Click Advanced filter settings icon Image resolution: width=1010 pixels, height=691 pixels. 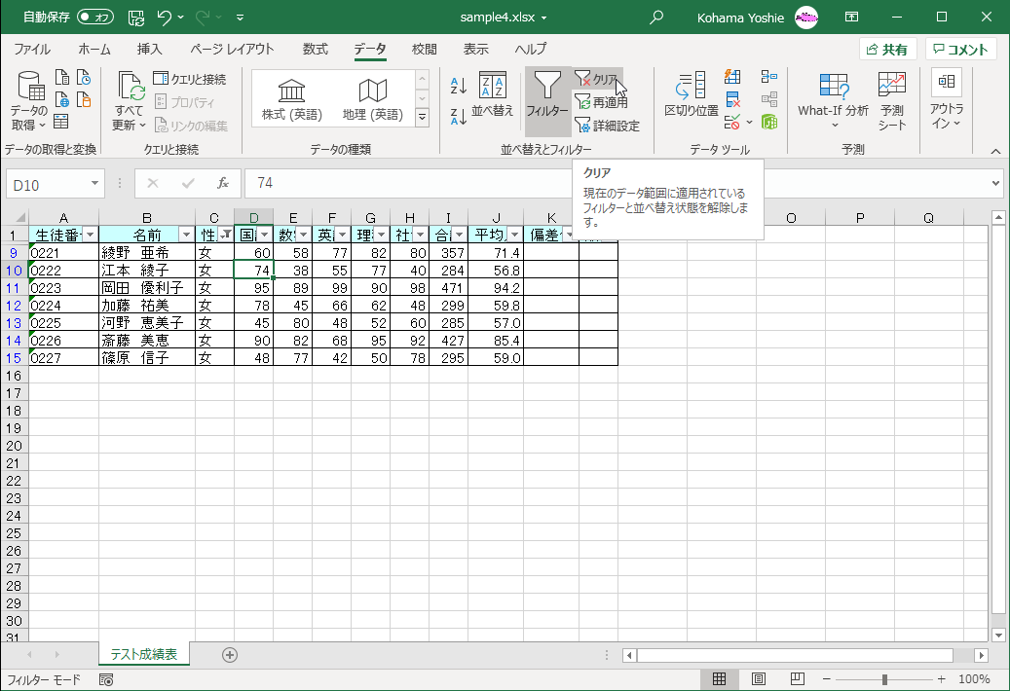[582, 126]
